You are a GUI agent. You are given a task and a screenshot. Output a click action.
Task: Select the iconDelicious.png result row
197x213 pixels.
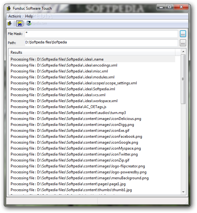pos(93,119)
